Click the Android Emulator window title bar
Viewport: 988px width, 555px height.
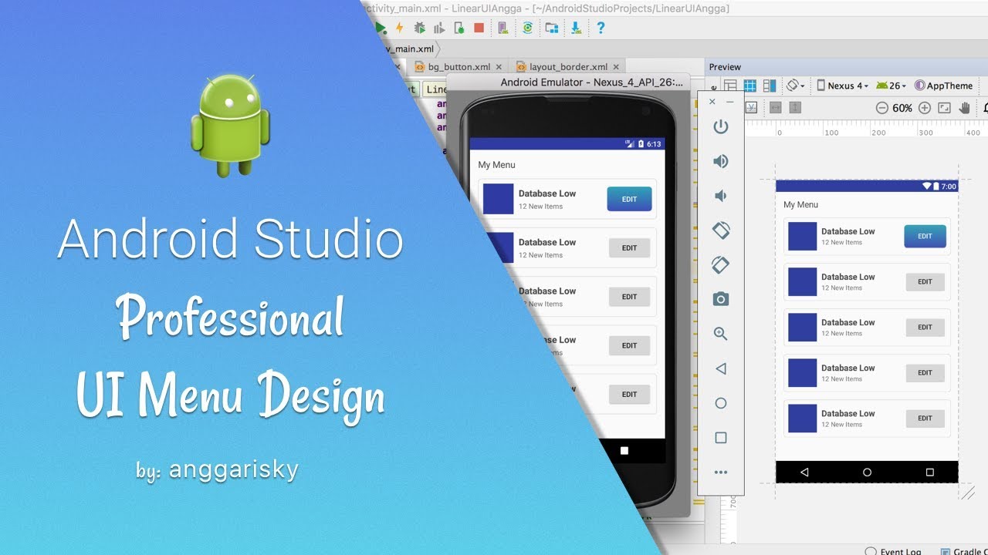click(x=570, y=82)
